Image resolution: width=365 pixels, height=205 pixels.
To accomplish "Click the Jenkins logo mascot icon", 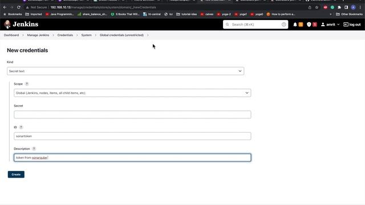I will click(x=7, y=24).
